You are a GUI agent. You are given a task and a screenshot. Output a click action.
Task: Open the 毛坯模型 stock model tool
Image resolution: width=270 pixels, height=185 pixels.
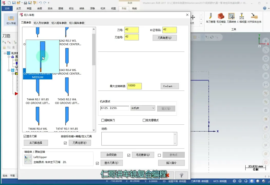pos(221,17)
